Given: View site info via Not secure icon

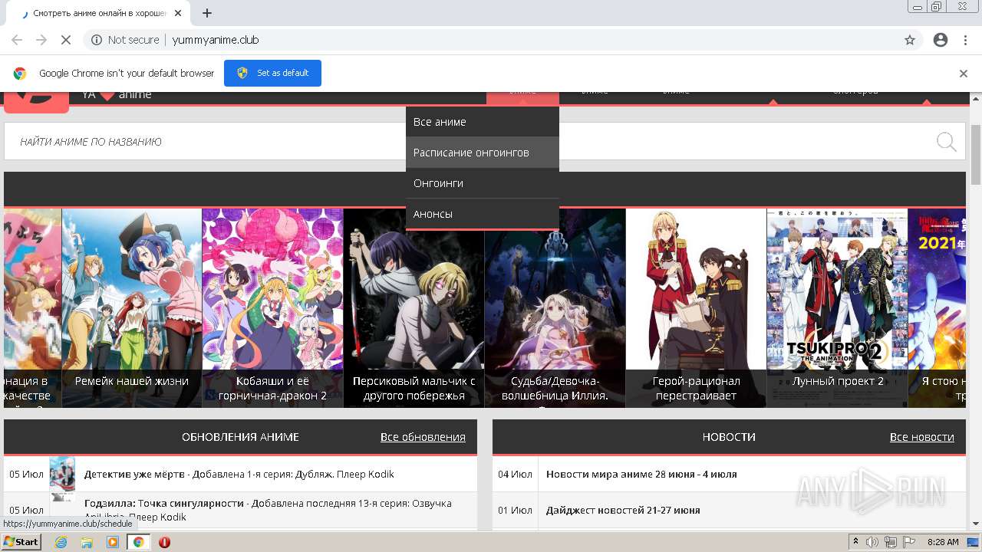Looking at the screenshot, I should click(97, 40).
